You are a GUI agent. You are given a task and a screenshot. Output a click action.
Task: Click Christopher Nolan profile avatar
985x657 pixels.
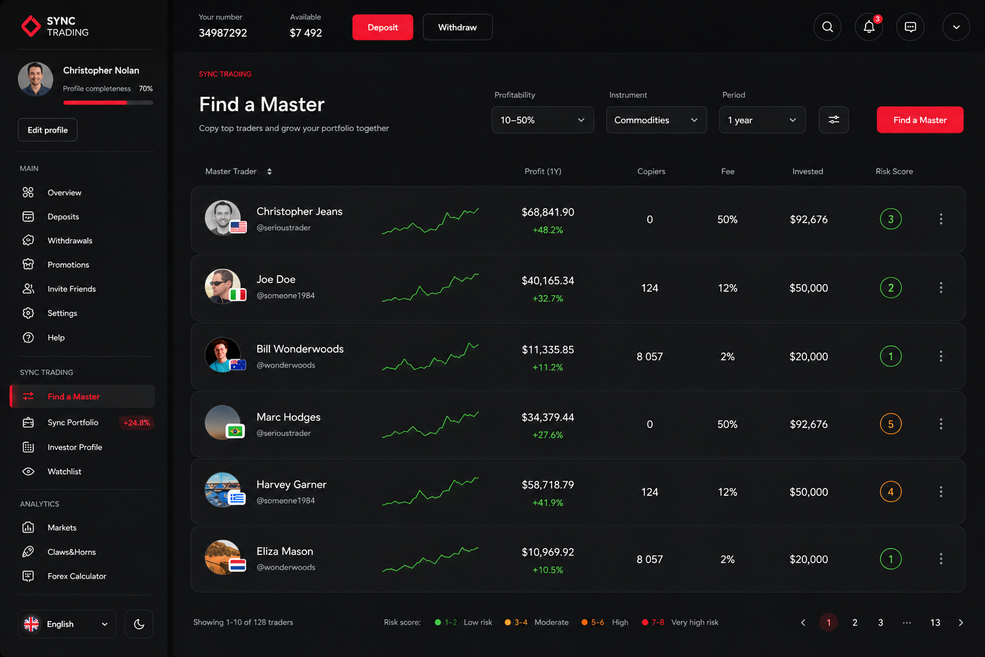(x=35, y=79)
